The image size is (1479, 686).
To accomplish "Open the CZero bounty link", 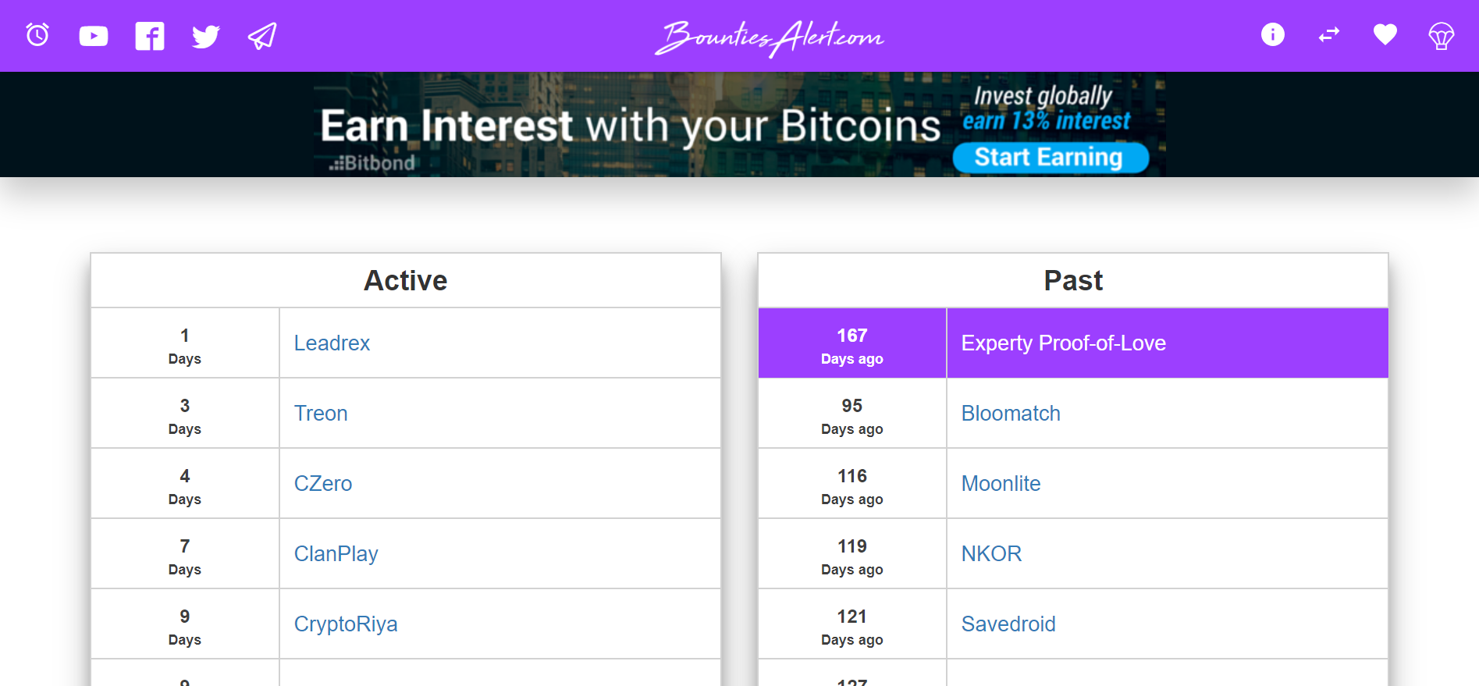I will [323, 484].
